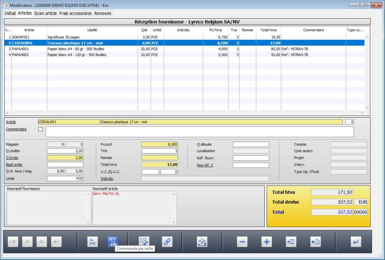Click Descriptif fournisseur scroll down arrow
The height and width of the screenshot is (260, 385).
(88, 222)
